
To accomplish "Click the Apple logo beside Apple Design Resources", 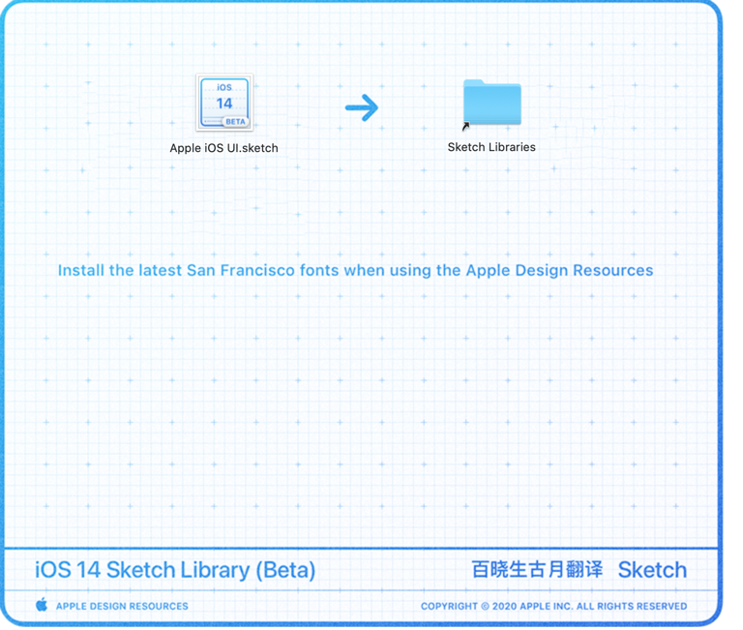I will point(42,605).
